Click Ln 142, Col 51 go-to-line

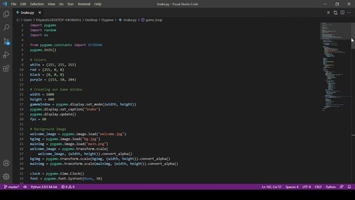click(271, 187)
